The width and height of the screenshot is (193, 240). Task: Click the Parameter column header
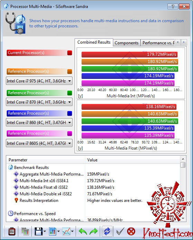click(x=46, y=160)
